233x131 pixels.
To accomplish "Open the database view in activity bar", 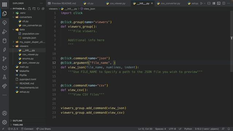I will pos(4,41).
